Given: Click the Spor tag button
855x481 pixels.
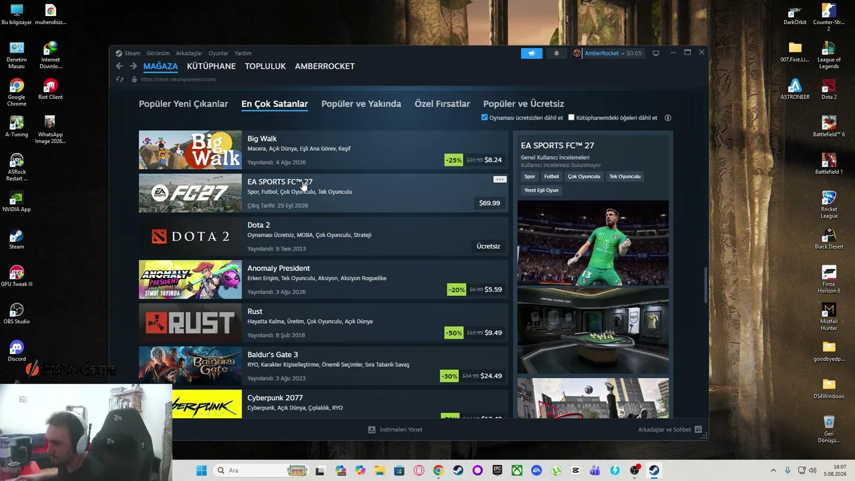Looking at the screenshot, I should pyautogui.click(x=530, y=176).
